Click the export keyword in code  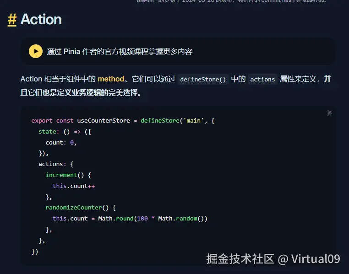coord(42,121)
